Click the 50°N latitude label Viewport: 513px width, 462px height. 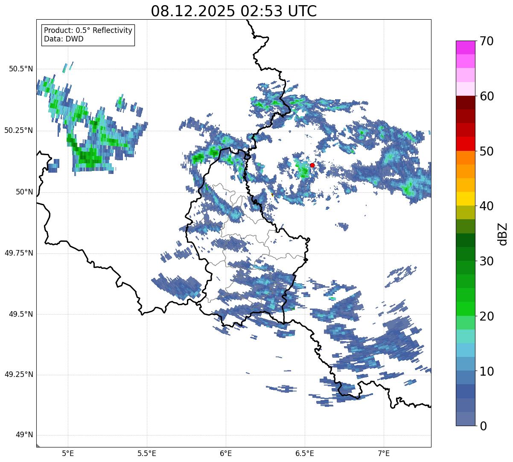pos(24,192)
